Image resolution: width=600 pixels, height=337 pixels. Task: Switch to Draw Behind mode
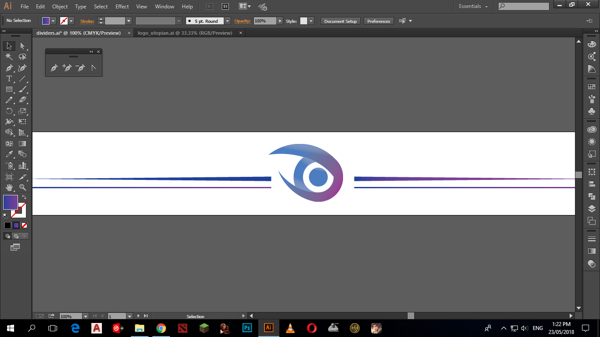pyautogui.click(x=16, y=236)
